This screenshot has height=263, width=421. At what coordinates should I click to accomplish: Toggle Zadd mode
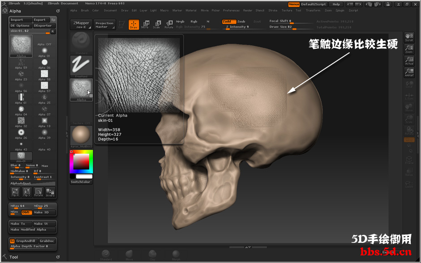point(229,21)
